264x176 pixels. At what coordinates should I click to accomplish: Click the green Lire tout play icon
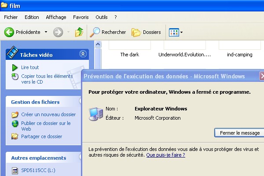pyautogui.click(x=15, y=68)
